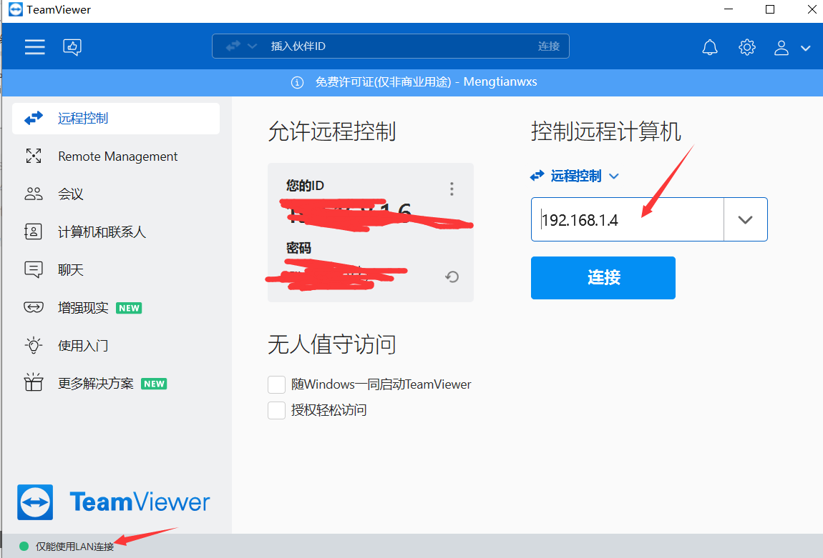Select the 远程控制 sidebar tab
823x558 pixels.
[116, 119]
